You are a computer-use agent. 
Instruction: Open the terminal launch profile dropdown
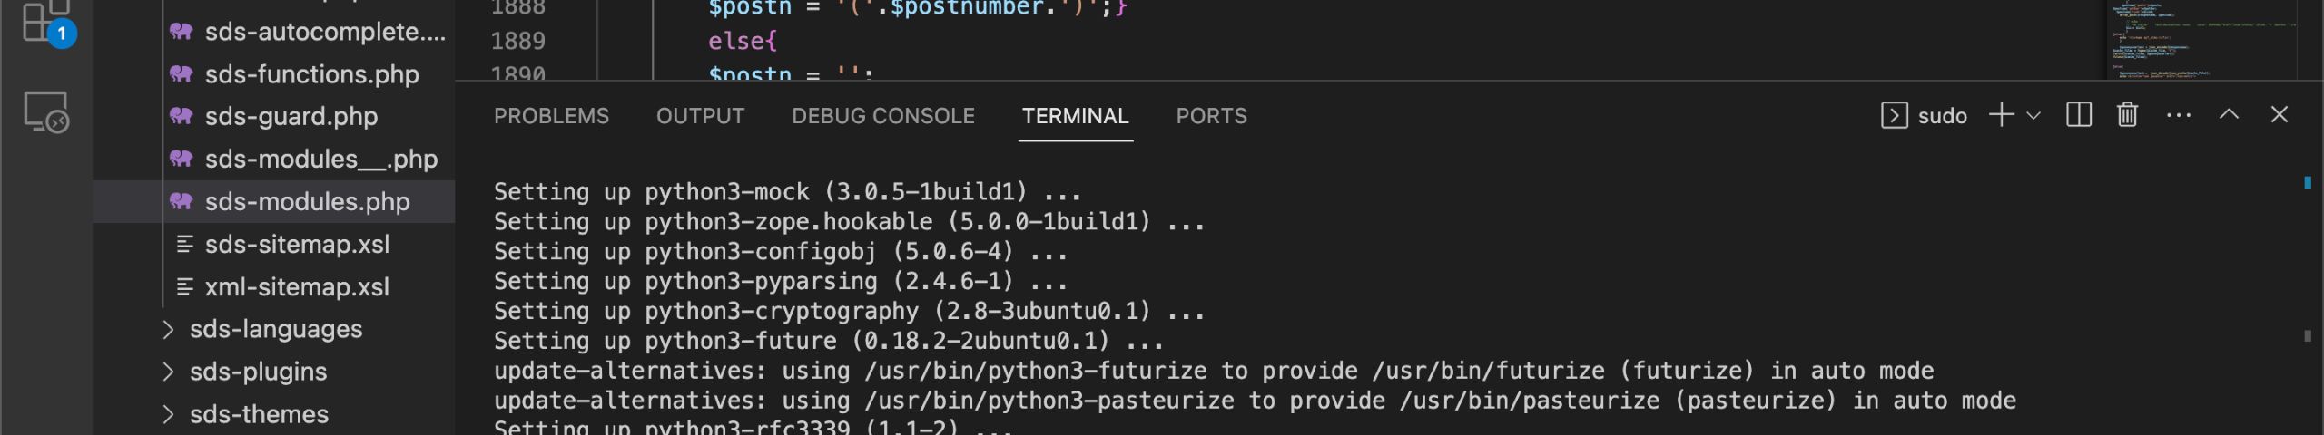point(2033,116)
